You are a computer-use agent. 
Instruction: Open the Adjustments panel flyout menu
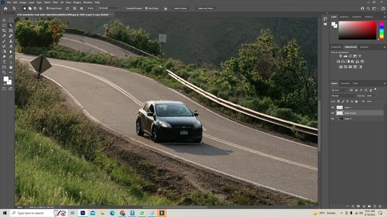(385, 47)
